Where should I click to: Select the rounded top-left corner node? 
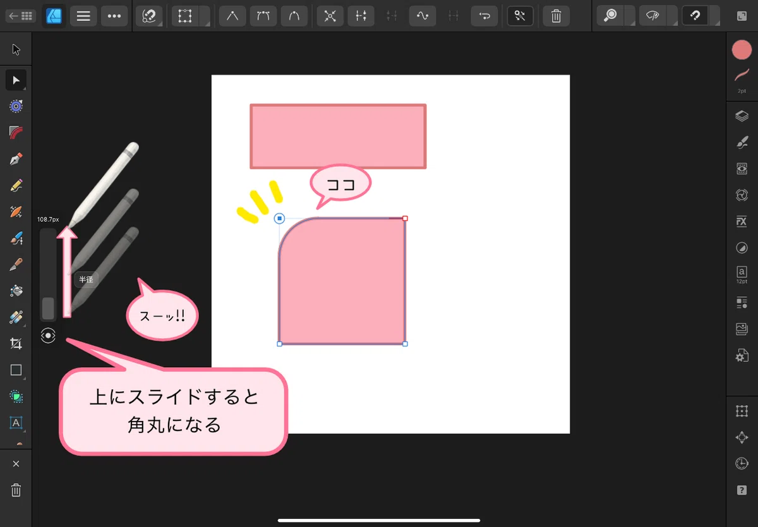point(279,219)
